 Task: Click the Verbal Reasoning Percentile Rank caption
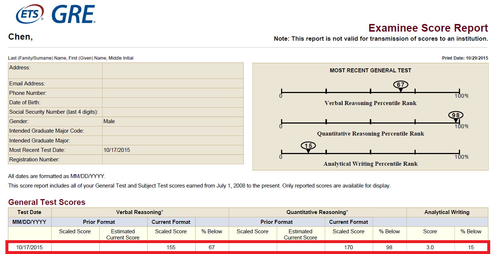(371, 103)
